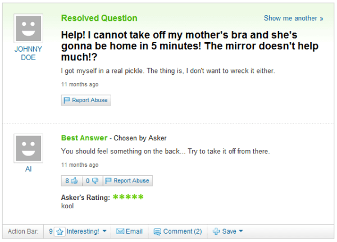Image resolution: width=337 pixels, height=242 pixels.
Task: Click the envelope Email icon
Action: (x=120, y=231)
